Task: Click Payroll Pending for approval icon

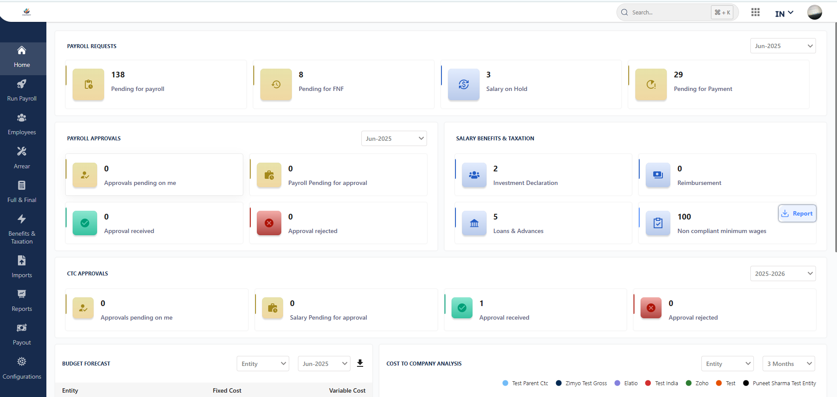Action: [x=269, y=175]
